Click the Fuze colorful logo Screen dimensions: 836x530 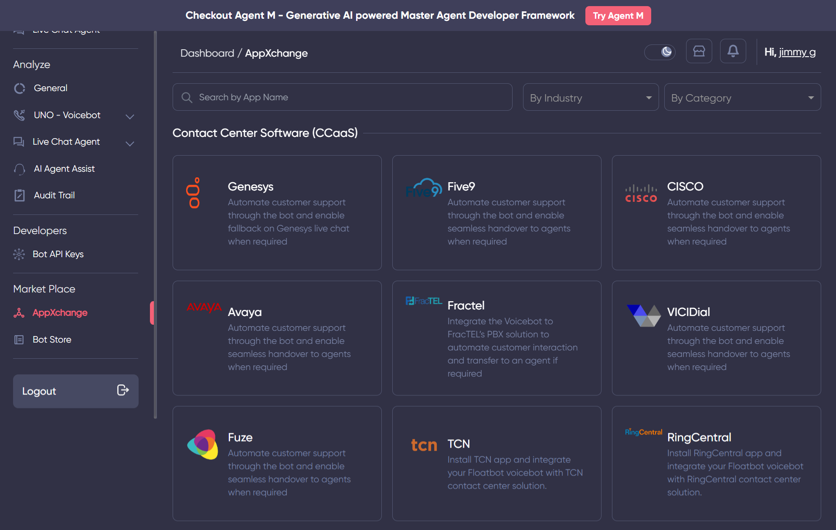point(203,444)
